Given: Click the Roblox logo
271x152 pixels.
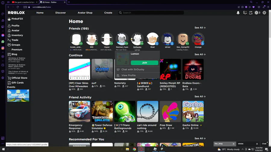Looking at the screenshot, I should [16, 13].
